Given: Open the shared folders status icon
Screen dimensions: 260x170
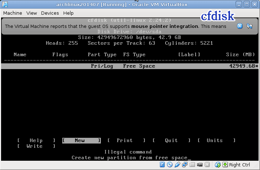Looking at the screenshot, I should (192, 165).
